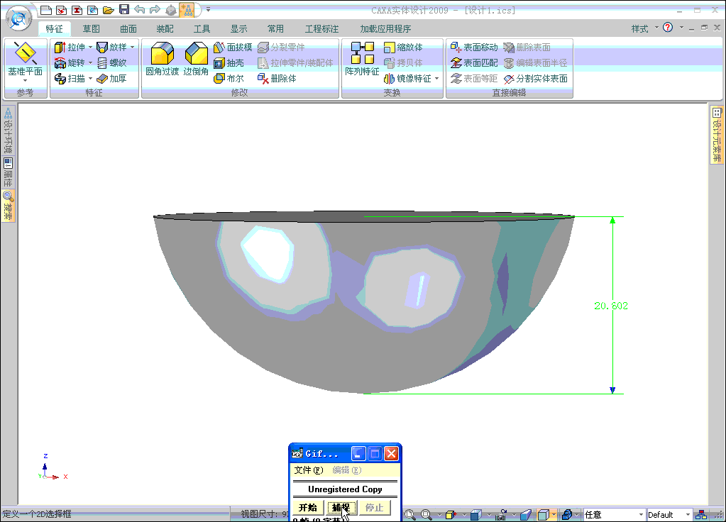Select the 旋转 revolve tool
Screen dimensions: 726x522
coord(70,62)
